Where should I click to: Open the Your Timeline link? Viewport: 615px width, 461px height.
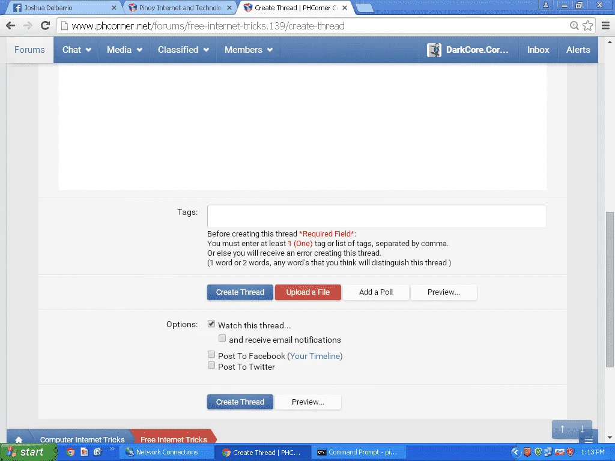[315, 356]
